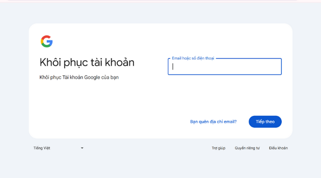Click the word 'Google' in the subtitle text
321x178 pixels.
[x=92, y=77]
